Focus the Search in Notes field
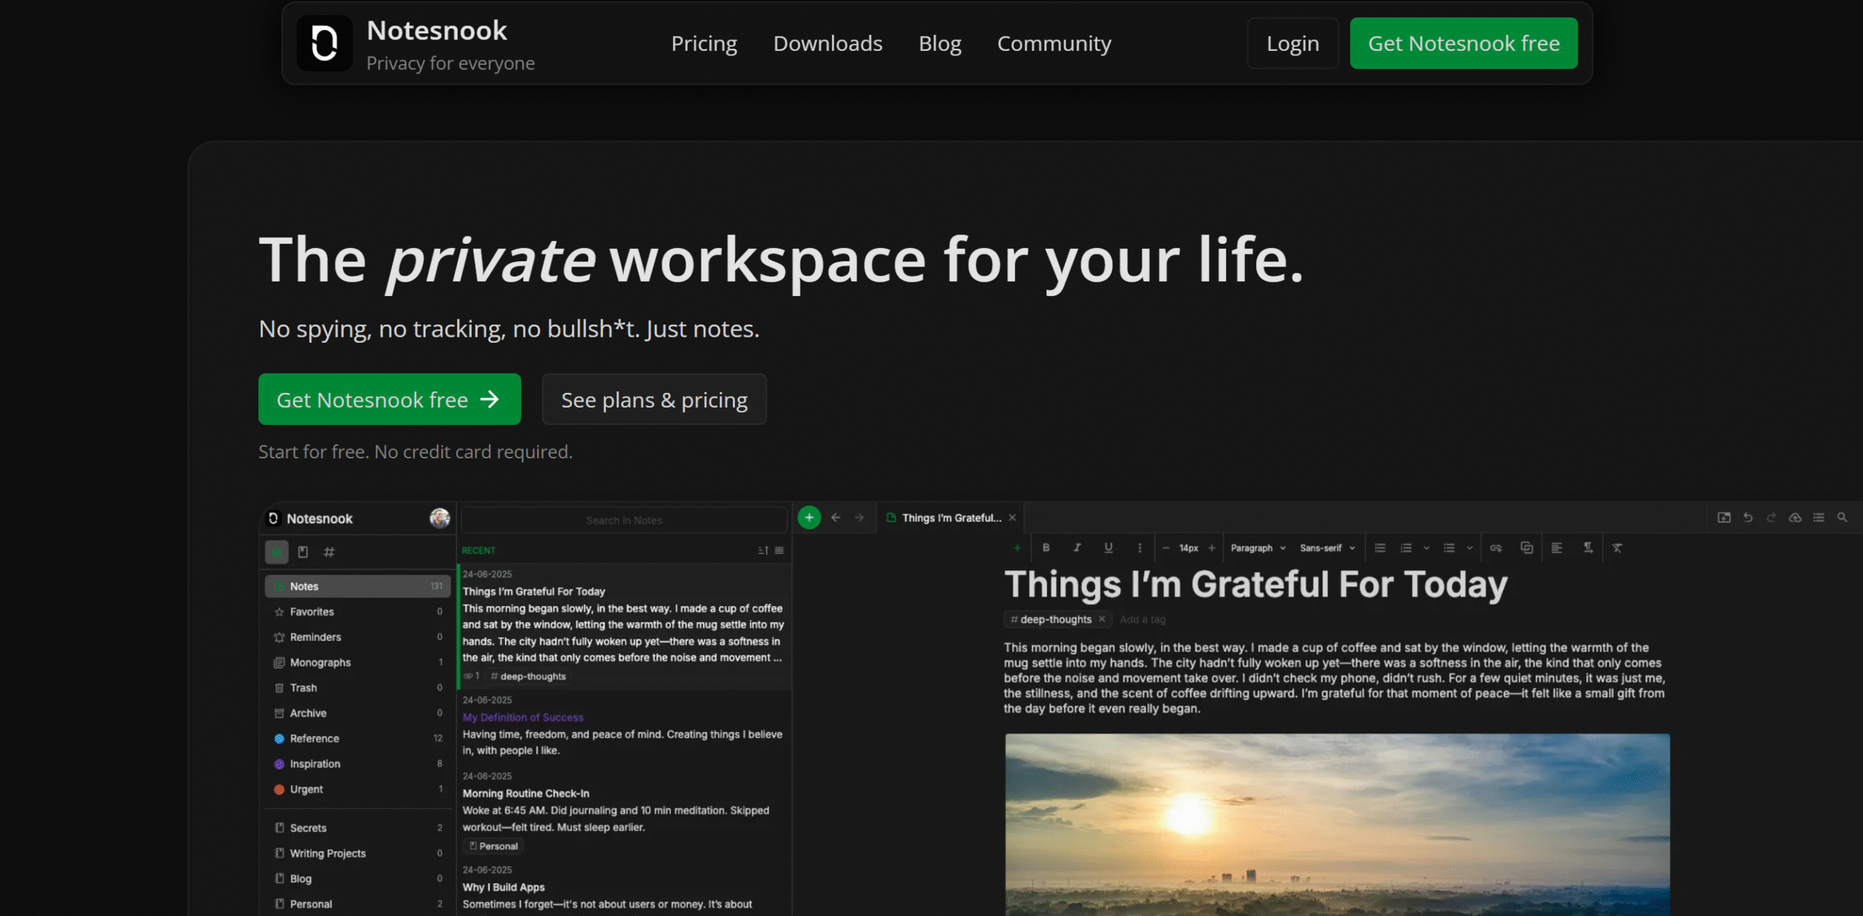This screenshot has width=1863, height=916. click(624, 520)
